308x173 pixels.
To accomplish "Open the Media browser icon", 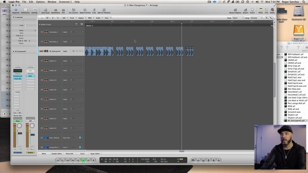I will point(272,11).
